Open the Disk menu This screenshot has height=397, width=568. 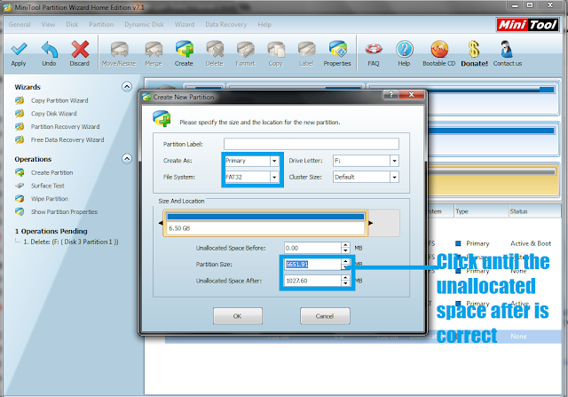(72, 24)
